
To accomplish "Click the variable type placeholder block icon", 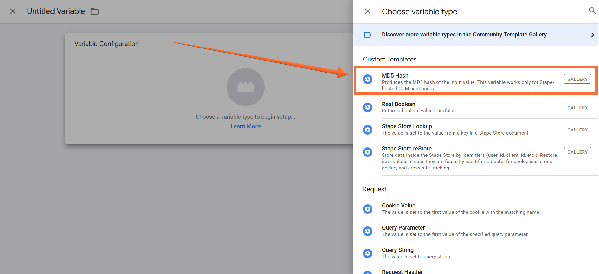I will coord(246,87).
